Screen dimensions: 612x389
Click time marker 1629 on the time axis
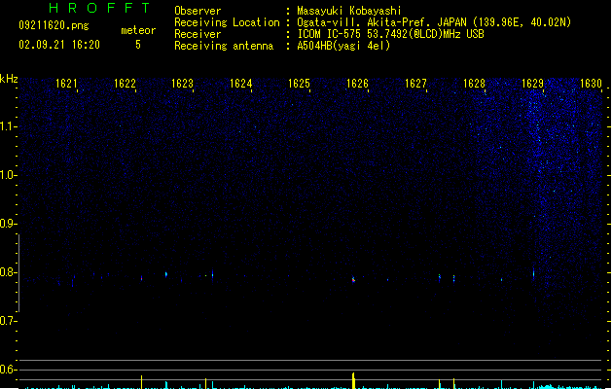point(533,84)
